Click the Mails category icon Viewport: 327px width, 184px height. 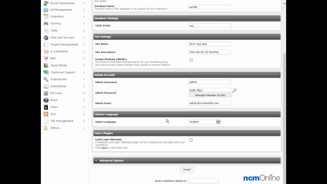[x=46, y=30]
